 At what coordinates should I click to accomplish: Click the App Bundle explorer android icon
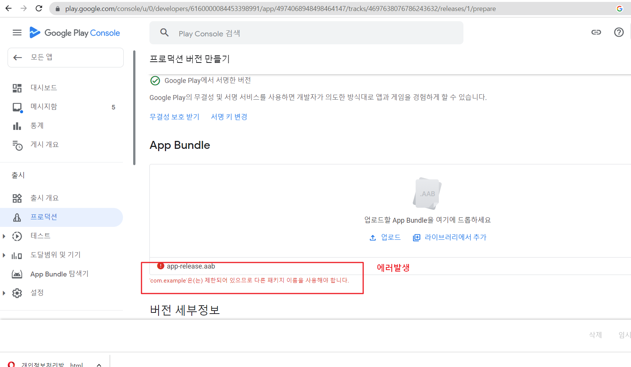[17, 274]
